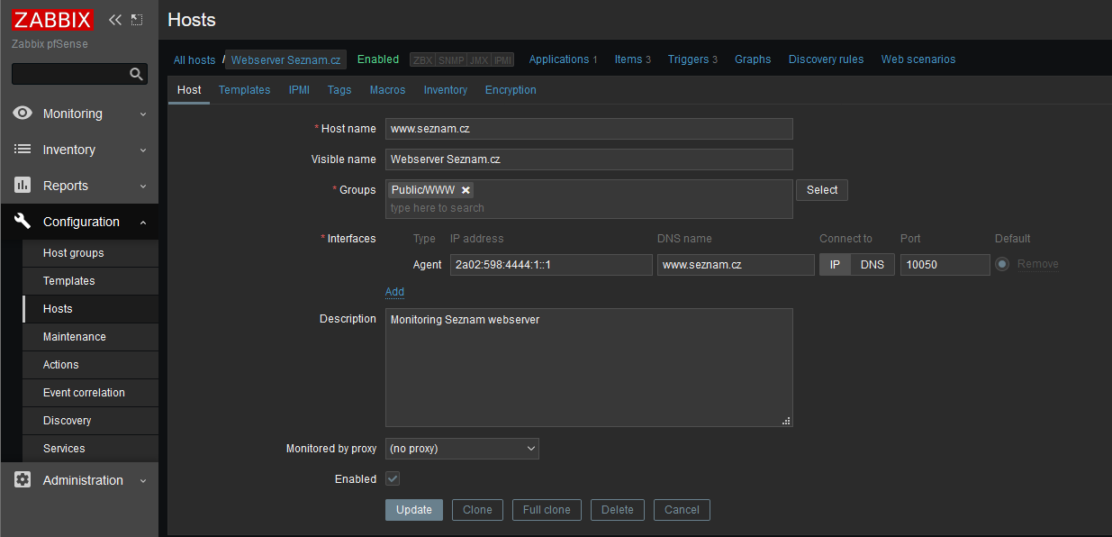Expand the Inventory menu section
This screenshot has height=537, width=1112.
(x=79, y=150)
